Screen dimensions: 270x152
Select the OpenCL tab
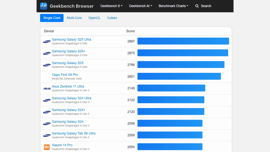pyautogui.click(x=94, y=18)
